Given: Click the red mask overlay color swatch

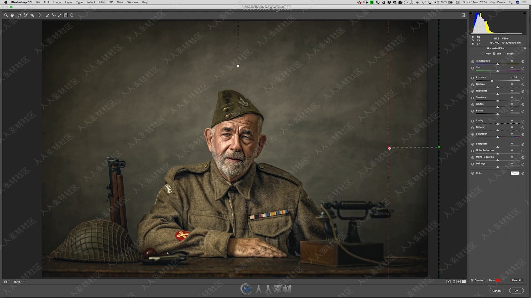Looking at the screenshot, I should coord(498,280).
